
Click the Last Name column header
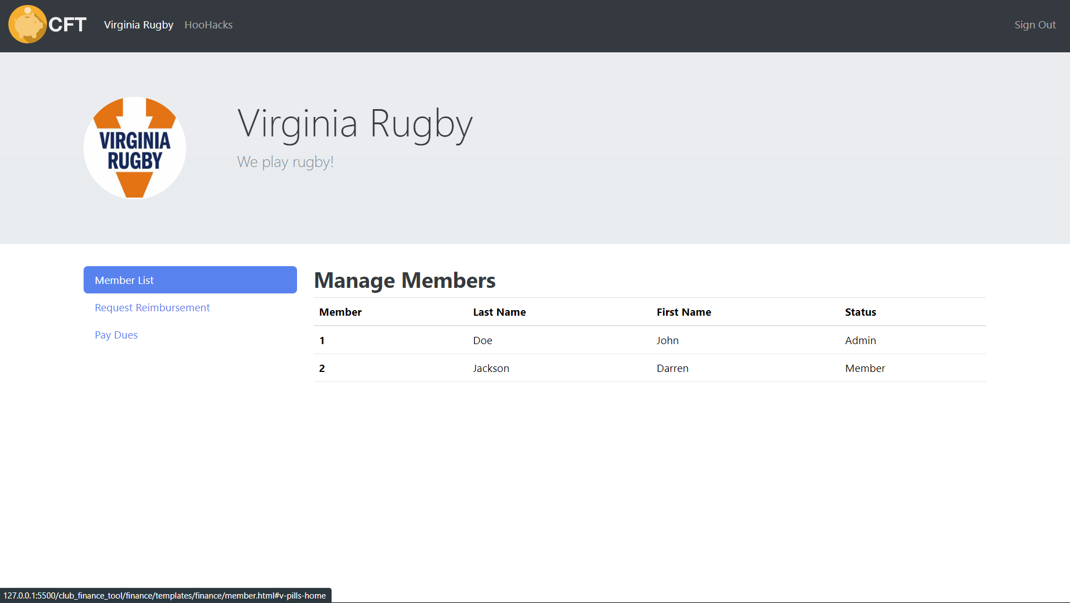pos(499,312)
